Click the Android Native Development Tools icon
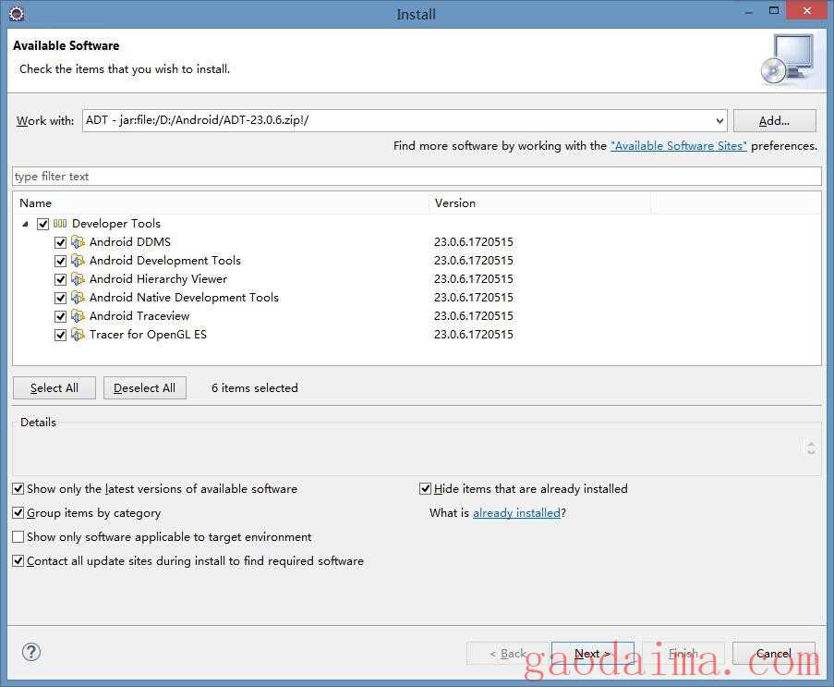 78,298
